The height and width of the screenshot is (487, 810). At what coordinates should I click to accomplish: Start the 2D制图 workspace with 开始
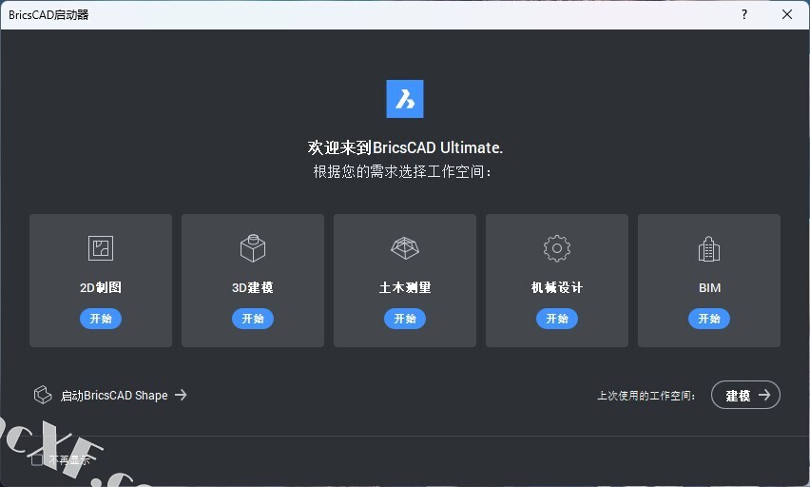[x=101, y=319]
